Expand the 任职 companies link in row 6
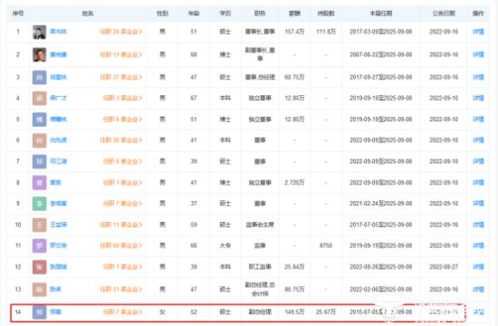 click(x=121, y=140)
